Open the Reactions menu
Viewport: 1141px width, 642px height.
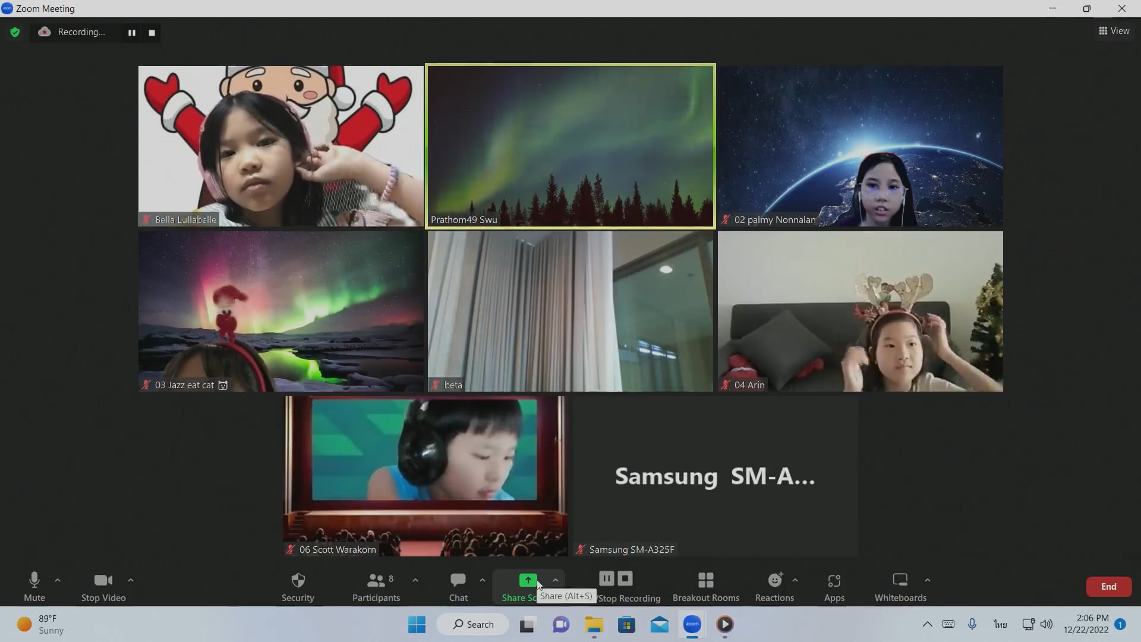click(x=774, y=586)
